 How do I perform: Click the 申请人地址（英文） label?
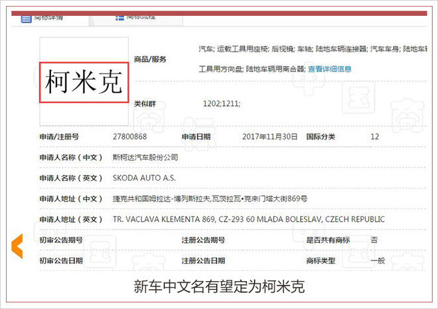pyautogui.click(x=70, y=220)
